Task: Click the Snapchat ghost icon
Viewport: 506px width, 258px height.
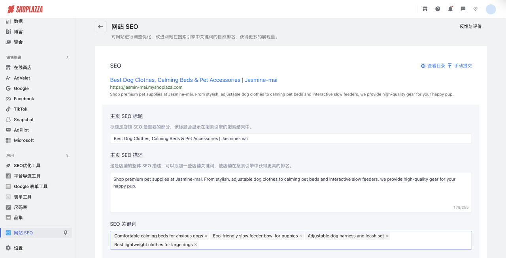Action: point(8,120)
